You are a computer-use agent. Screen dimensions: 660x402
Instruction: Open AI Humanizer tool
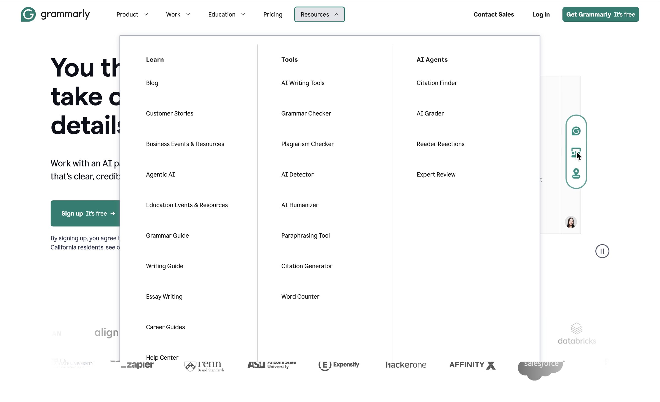[300, 205]
